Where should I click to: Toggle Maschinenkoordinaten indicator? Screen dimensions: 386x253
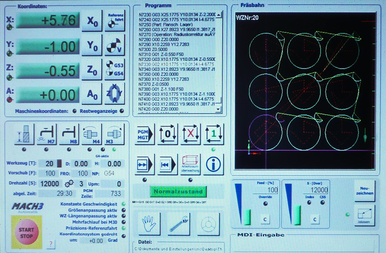pyautogui.click(x=74, y=111)
